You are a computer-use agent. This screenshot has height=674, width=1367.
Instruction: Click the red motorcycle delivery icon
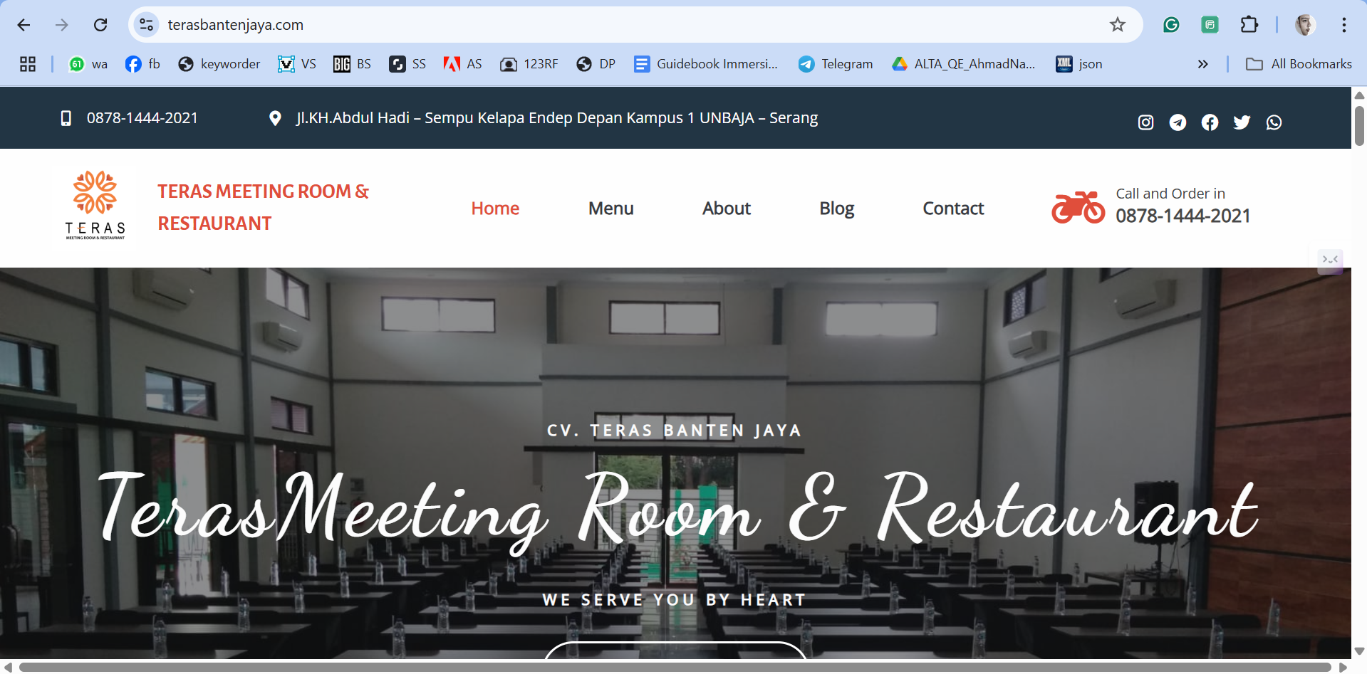pyautogui.click(x=1078, y=207)
